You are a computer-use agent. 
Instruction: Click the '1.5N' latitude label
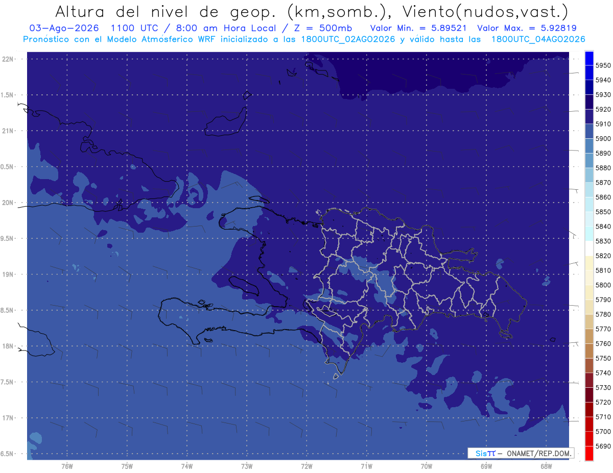click(8, 95)
